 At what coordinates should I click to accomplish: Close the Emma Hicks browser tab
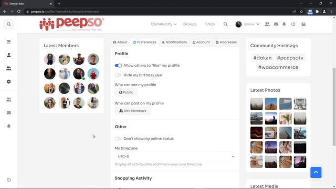pyautogui.click(x=50, y=4)
